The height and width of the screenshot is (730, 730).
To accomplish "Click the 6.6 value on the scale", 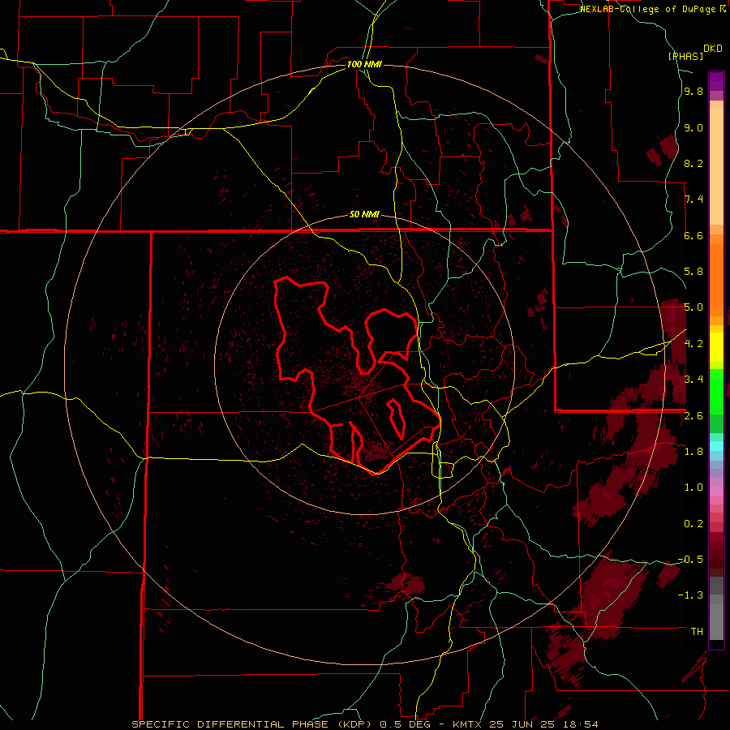I will coord(693,235).
